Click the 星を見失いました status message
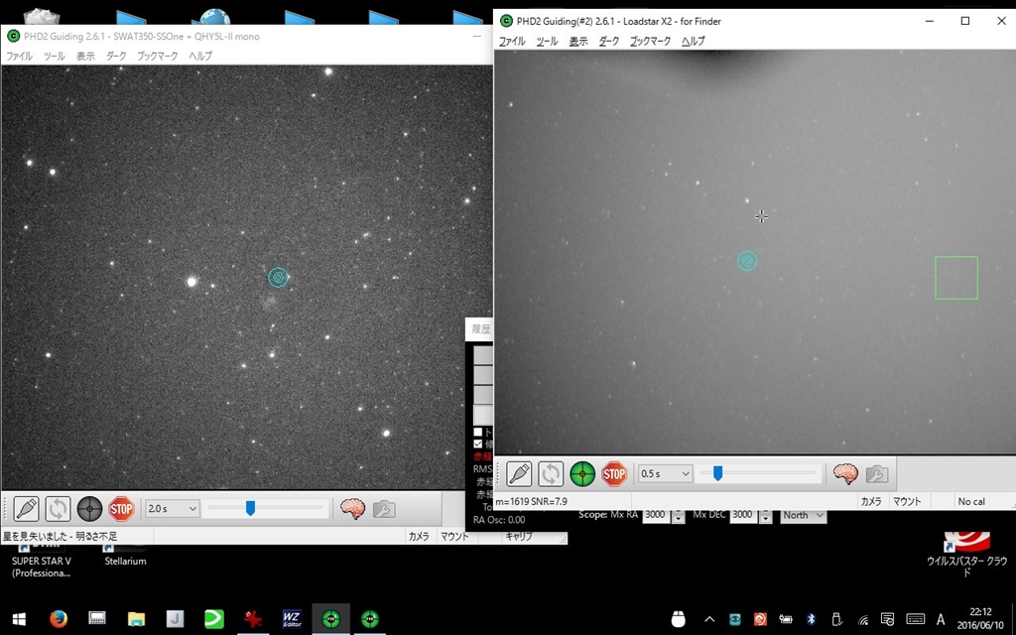Viewport: 1016px width, 635px height. click(x=61, y=537)
